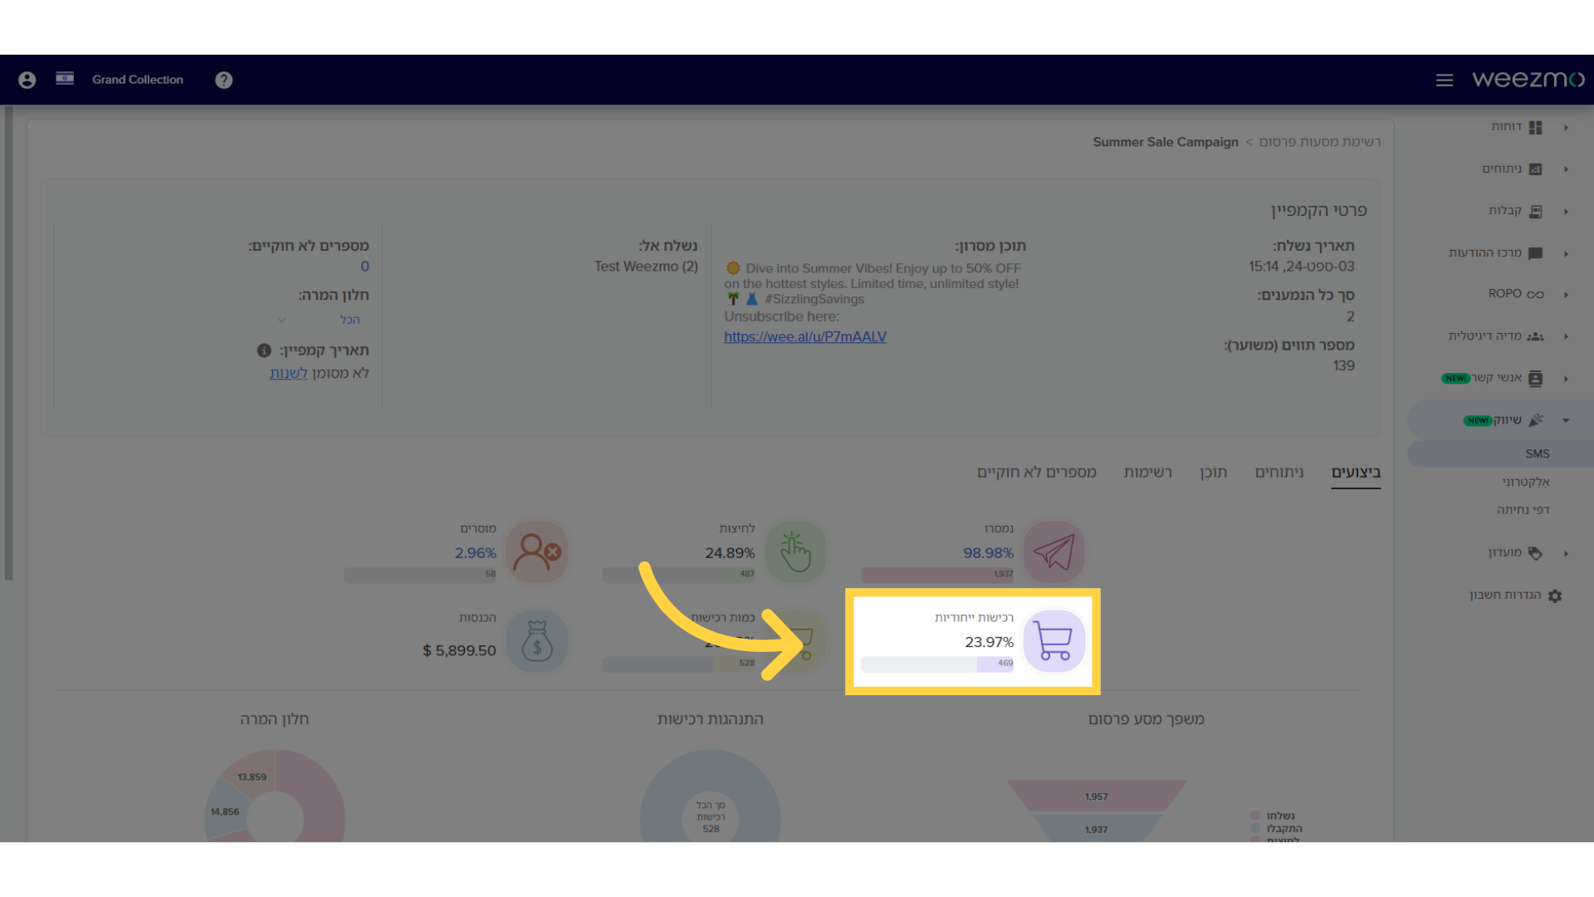Go to the weezmo logo home
The width and height of the screenshot is (1594, 897).
click(1528, 79)
